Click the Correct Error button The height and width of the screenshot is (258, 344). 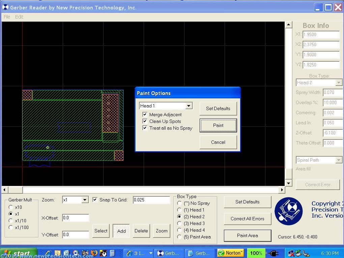click(x=318, y=185)
